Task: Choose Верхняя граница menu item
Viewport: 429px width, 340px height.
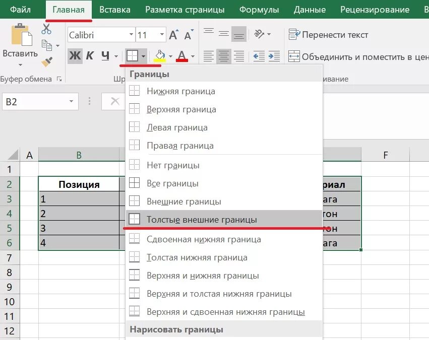Action: [224, 109]
